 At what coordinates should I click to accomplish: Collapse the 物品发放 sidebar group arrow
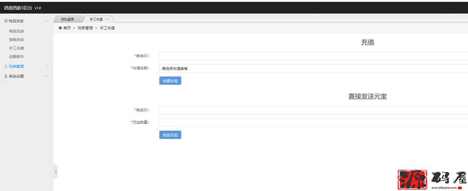[x=47, y=21]
